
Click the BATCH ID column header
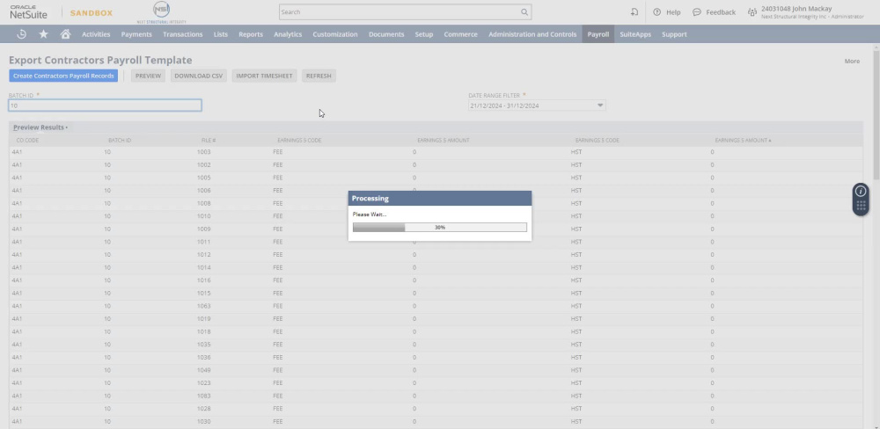click(x=120, y=140)
